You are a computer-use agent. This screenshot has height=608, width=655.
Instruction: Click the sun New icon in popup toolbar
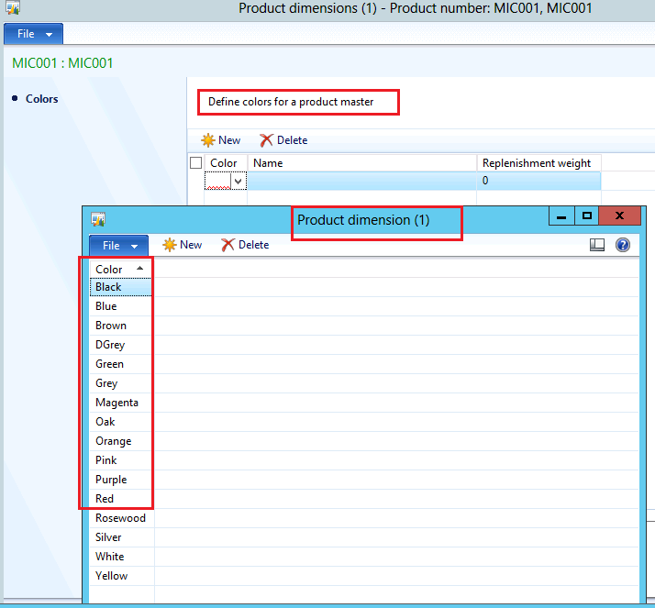(169, 245)
